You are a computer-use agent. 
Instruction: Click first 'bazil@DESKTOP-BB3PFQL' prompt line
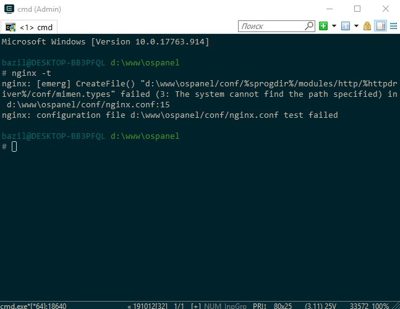90,63
